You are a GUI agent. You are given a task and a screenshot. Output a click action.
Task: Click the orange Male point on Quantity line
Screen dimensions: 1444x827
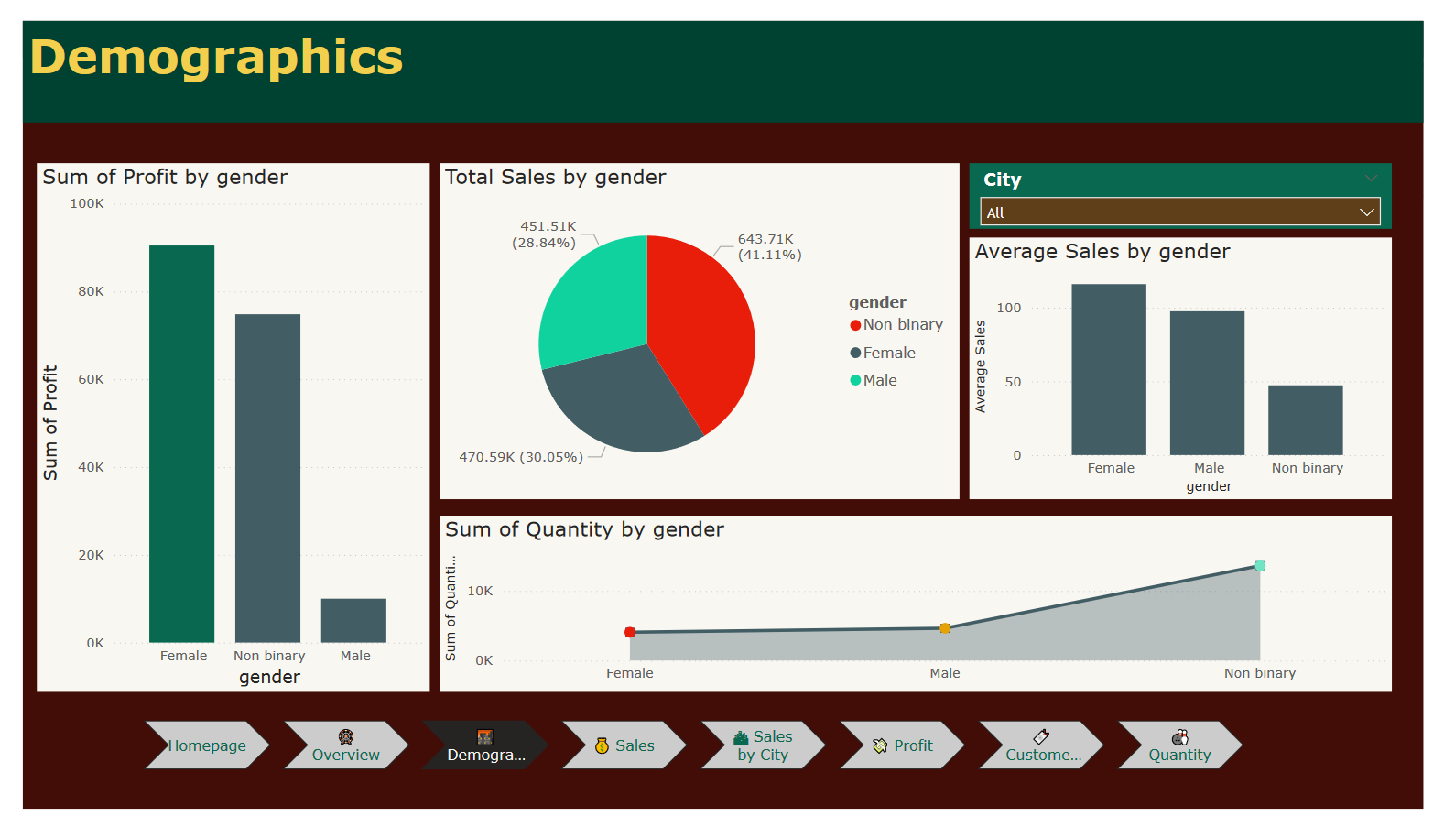[945, 628]
